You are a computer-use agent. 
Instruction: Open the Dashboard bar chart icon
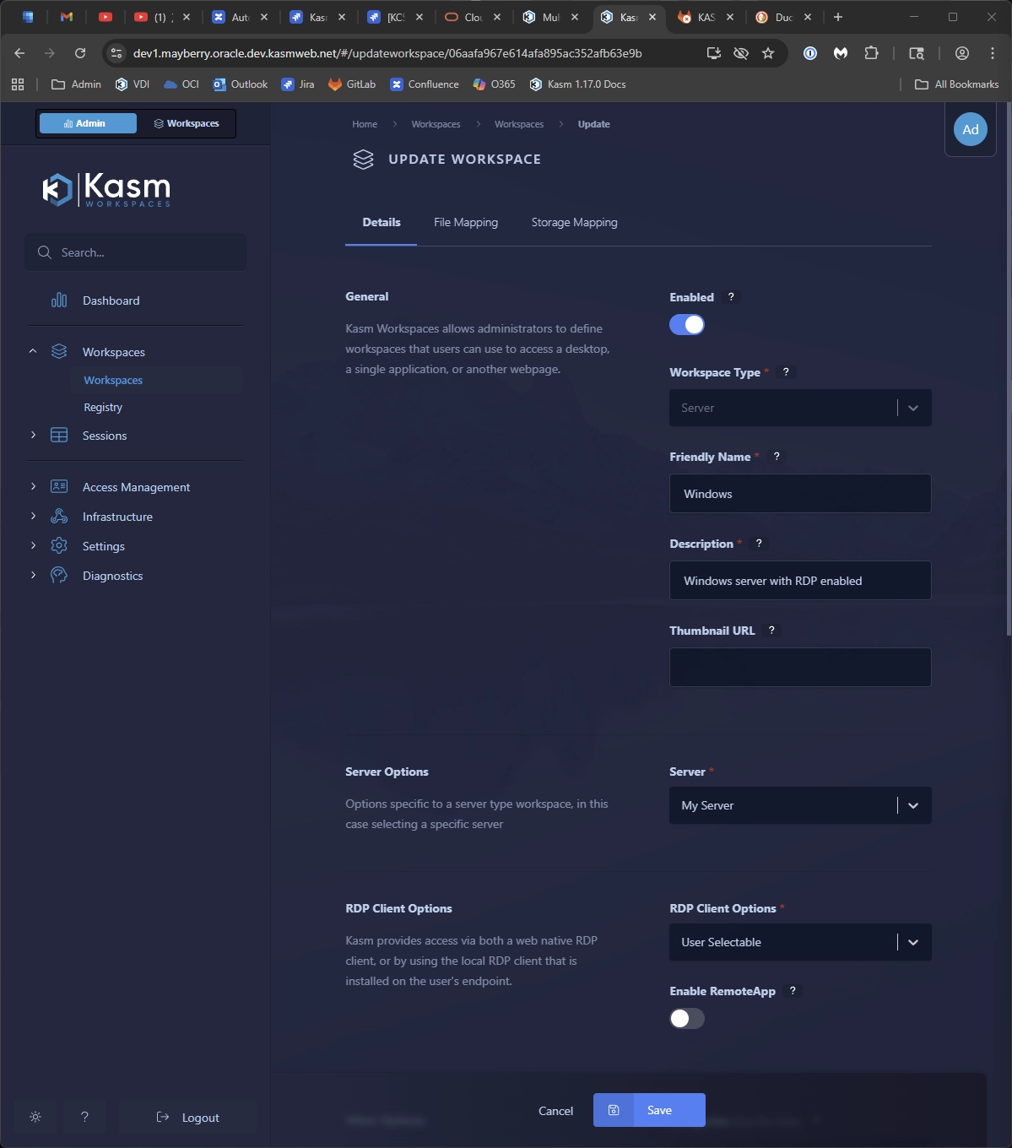(59, 301)
